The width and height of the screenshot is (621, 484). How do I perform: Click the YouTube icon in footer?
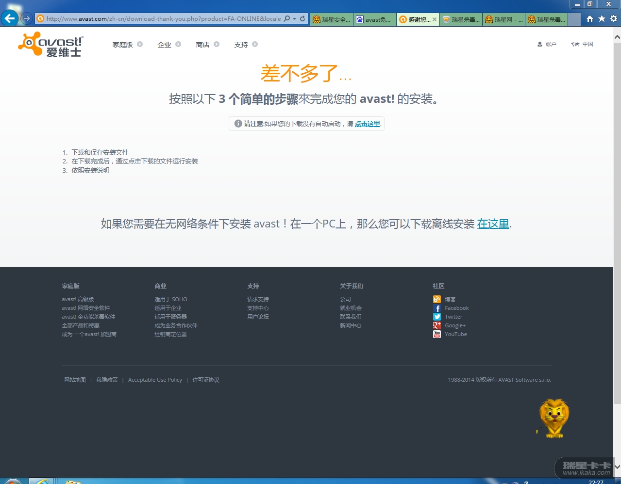click(x=437, y=334)
